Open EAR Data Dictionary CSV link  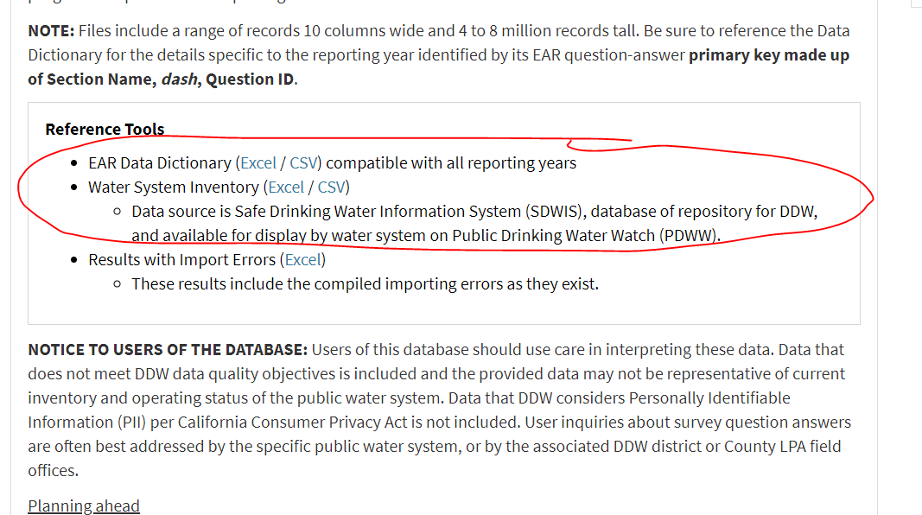click(304, 162)
